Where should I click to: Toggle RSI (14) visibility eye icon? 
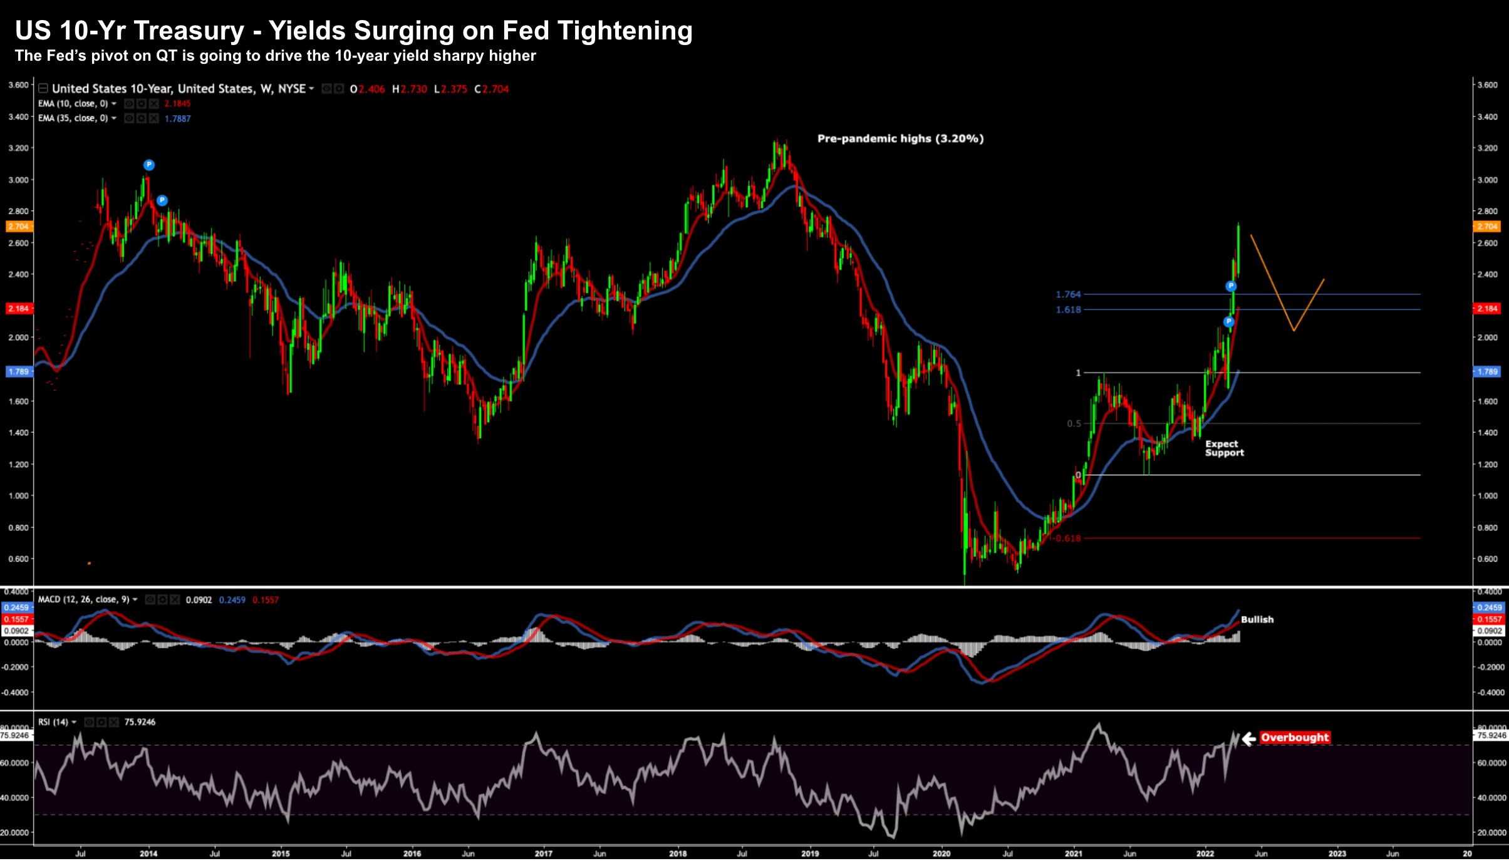(x=89, y=722)
